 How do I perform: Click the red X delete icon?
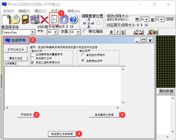click(x=44, y=19)
